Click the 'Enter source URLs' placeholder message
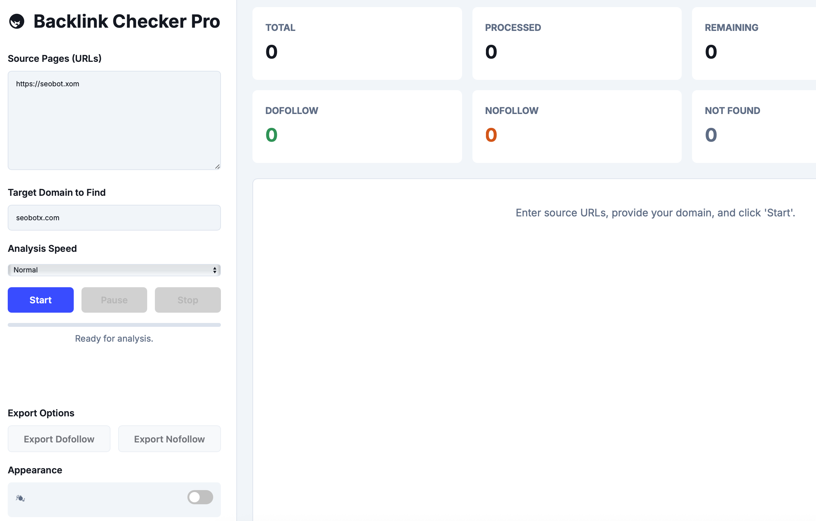Image resolution: width=816 pixels, height=521 pixels. pyautogui.click(x=655, y=213)
